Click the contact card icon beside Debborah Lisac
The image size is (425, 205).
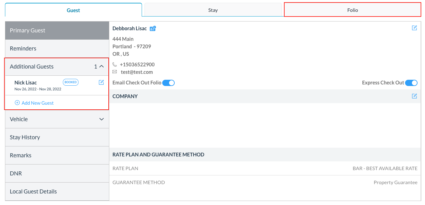[x=153, y=28]
